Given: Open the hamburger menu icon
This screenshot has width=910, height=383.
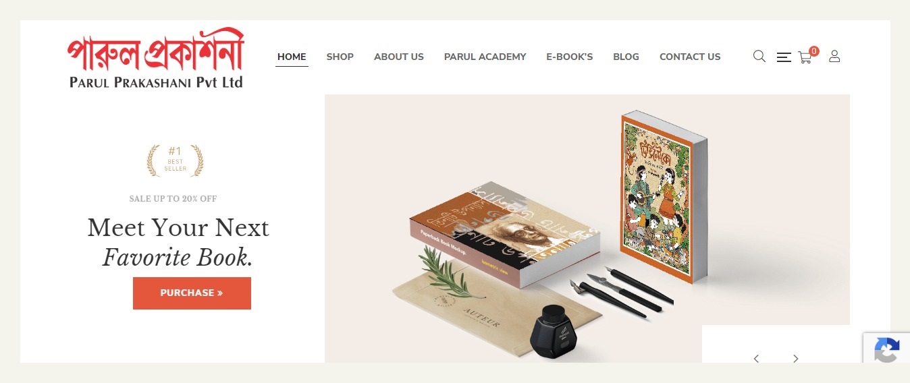Looking at the screenshot, I should 784,57.
